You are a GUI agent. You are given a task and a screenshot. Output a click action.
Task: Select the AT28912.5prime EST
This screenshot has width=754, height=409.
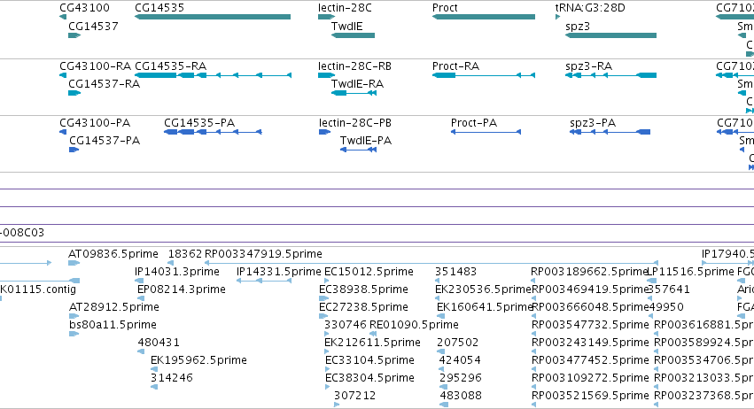click(x=74, y=316)
